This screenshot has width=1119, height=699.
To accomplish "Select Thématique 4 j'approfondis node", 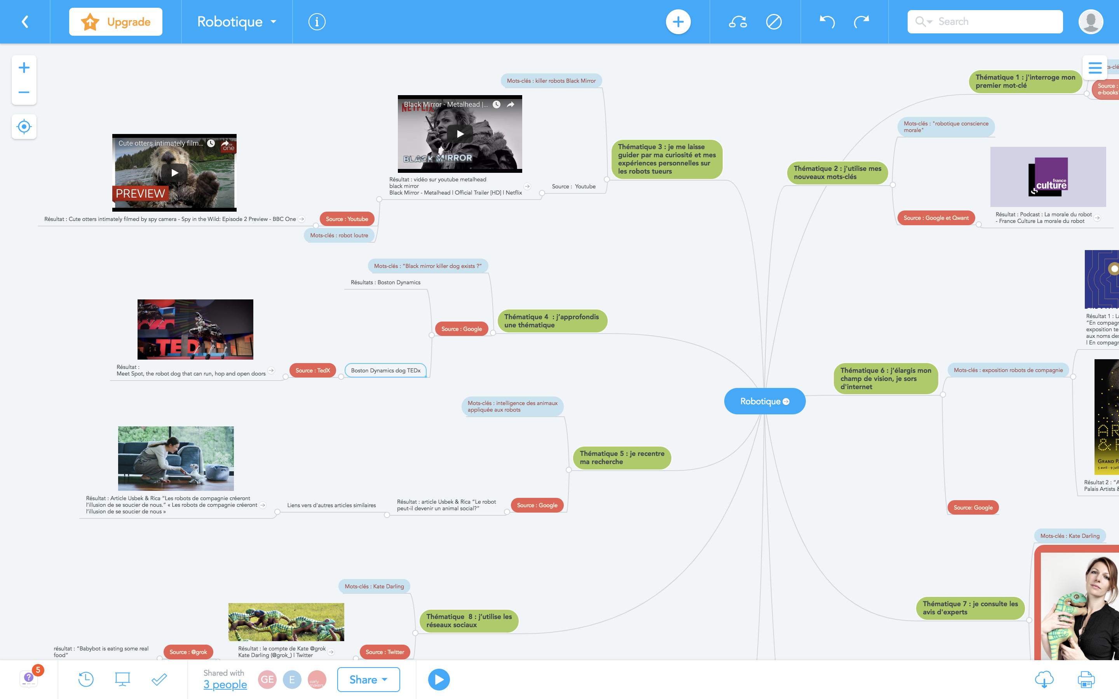I will pos(552,321).
